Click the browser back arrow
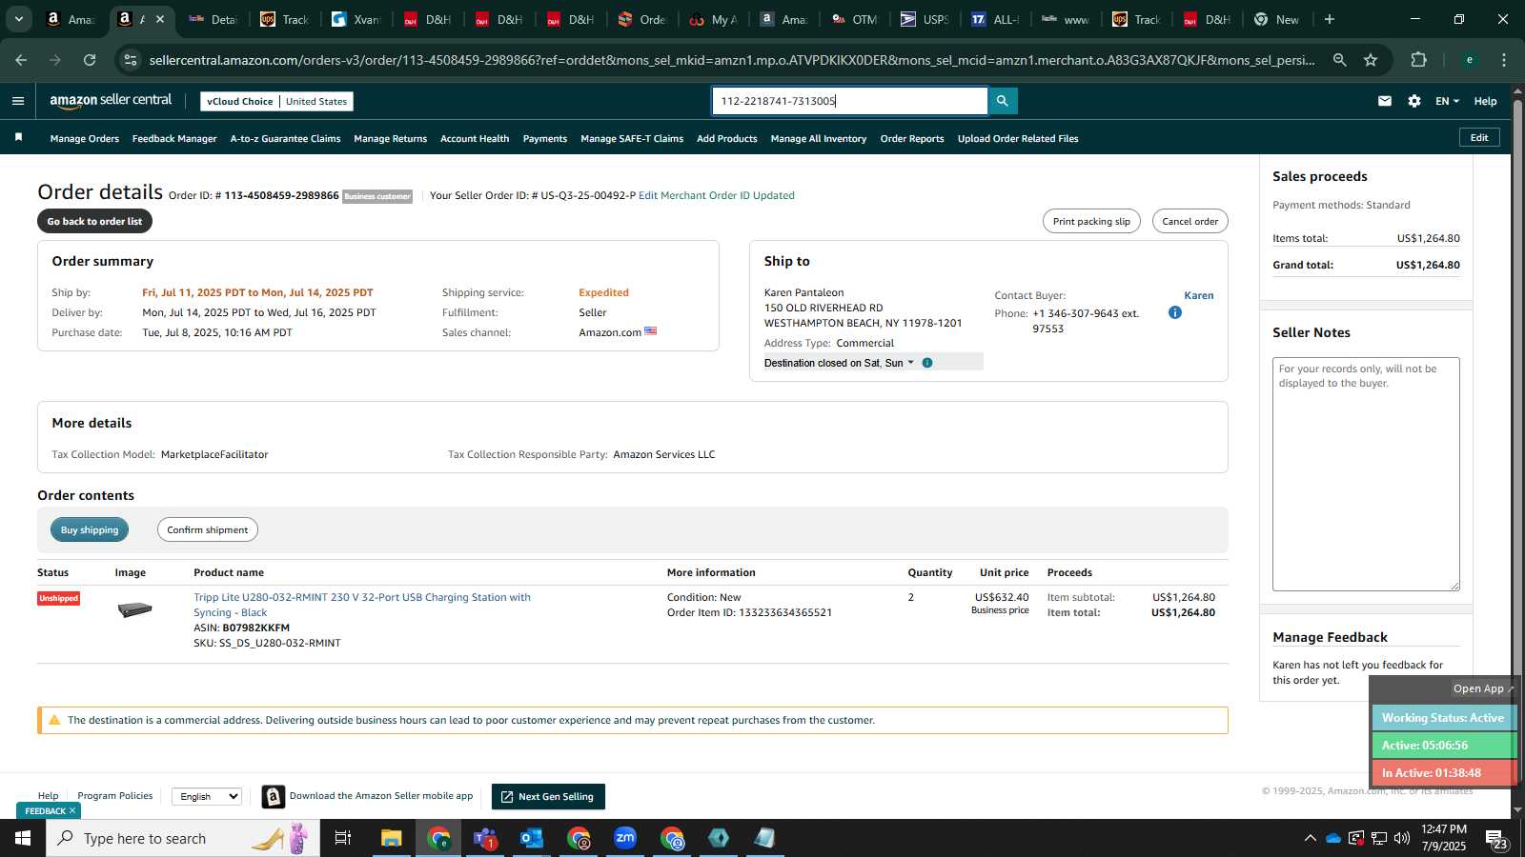This screenshot has height=857, width=1525. 21,60
